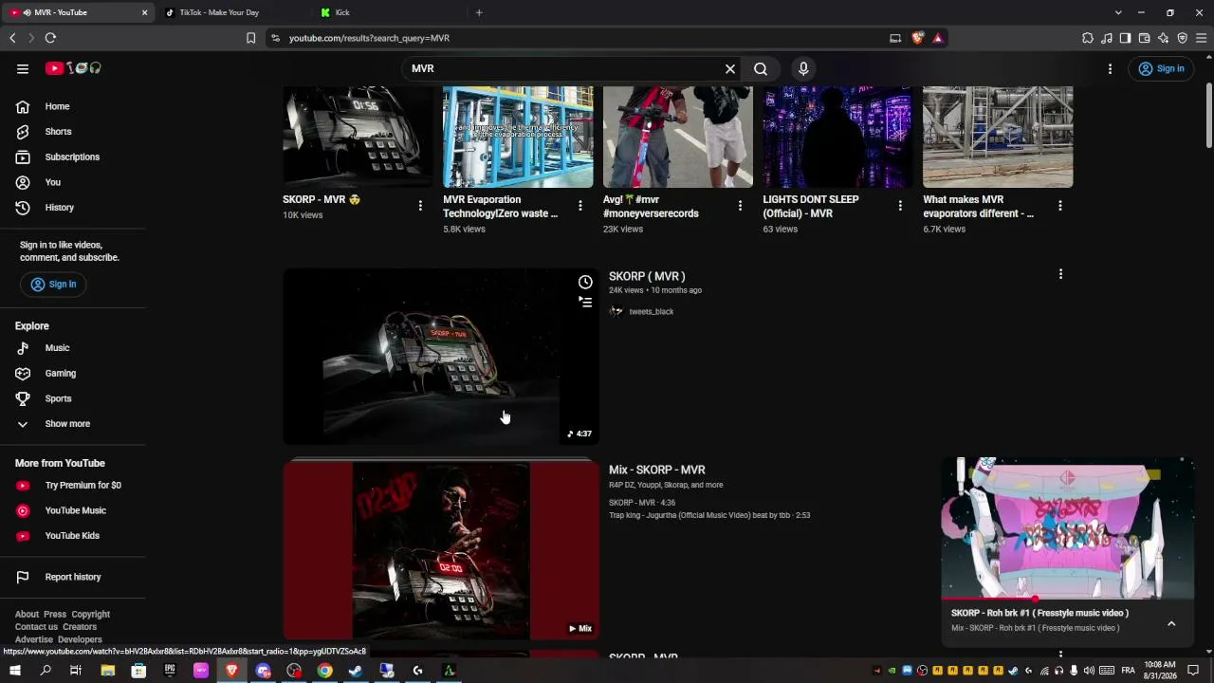Open options for MVR Evaporation Technology short

click(580, 206)
